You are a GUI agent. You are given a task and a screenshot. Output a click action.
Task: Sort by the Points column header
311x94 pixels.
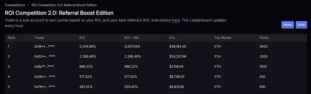click(264, 38)
